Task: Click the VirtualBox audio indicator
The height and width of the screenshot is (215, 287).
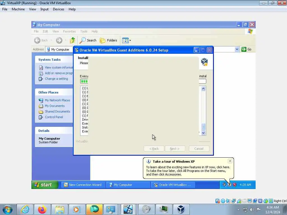Action: (x=228, y=201)
